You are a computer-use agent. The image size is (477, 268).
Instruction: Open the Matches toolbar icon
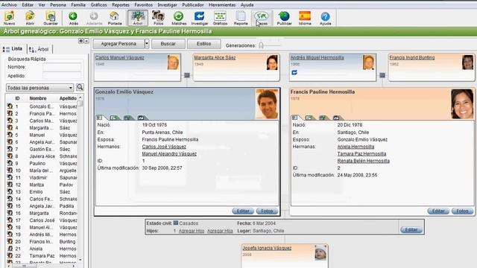[x=179, y=18]
